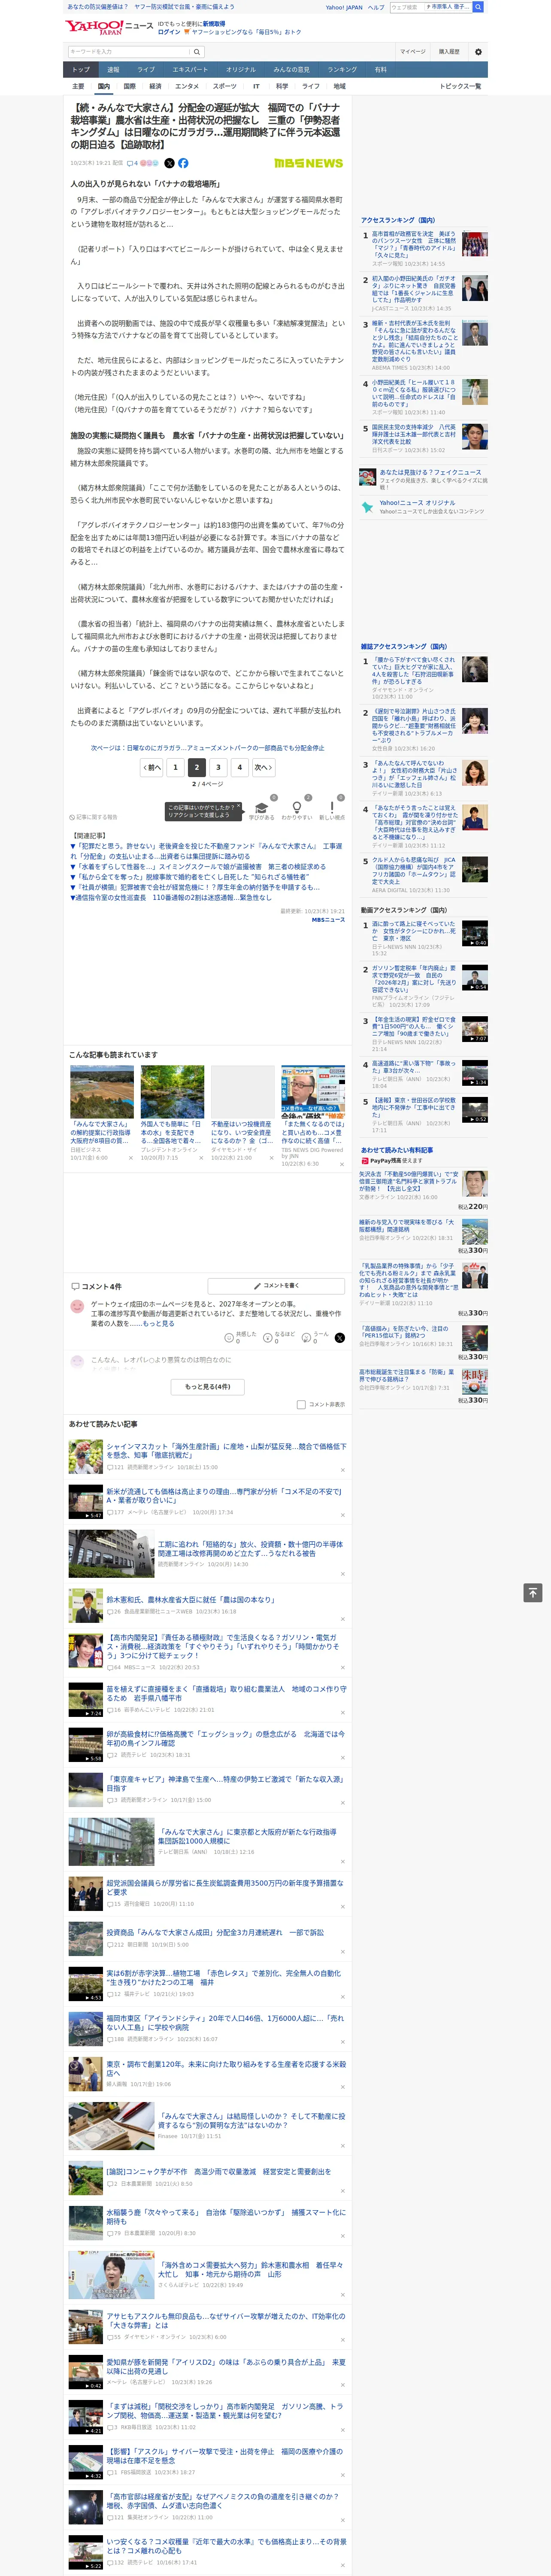This screenshot has height=2576, width=551.
Task: Click the header search magnifier icon
Action: point(478,7)
